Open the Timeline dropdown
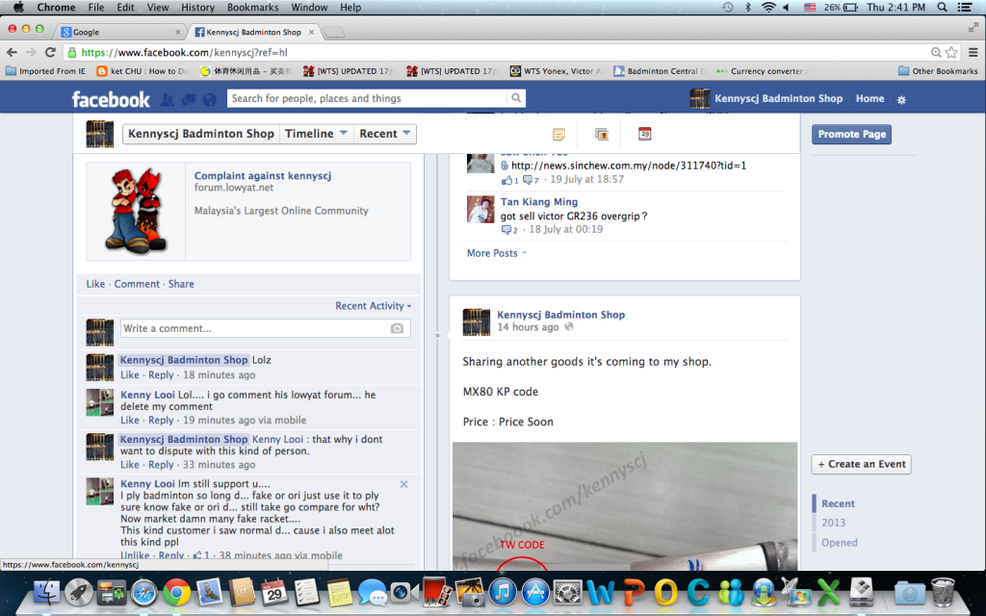The width and height of the screenshot is (986, 616). tap(316, 134)
